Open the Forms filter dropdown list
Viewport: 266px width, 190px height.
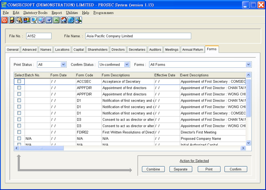pyautogui.click(x=248, y=65)
